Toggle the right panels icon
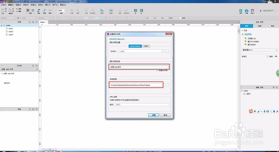This screenshot has height=152, width=279. click(141, 11)
